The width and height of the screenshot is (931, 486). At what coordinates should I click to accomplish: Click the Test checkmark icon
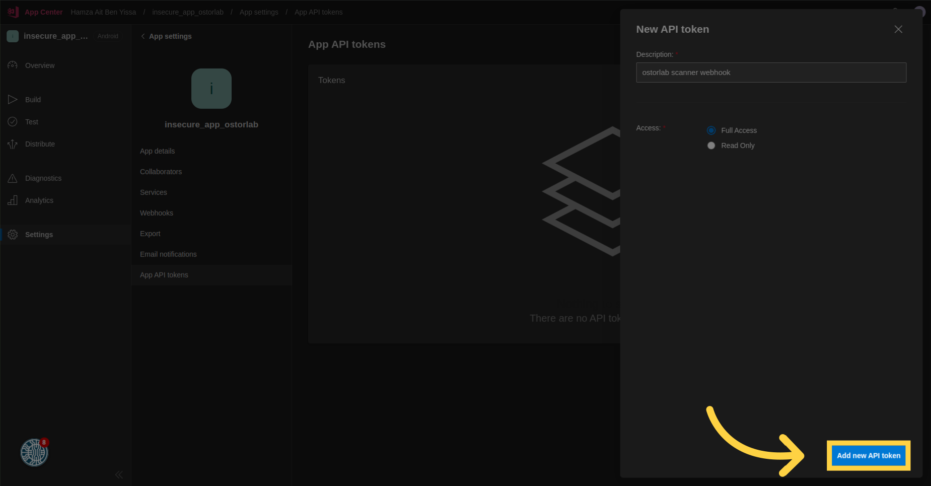click(13, 122)
